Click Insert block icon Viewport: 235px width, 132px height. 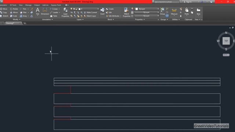click(102, 11)
